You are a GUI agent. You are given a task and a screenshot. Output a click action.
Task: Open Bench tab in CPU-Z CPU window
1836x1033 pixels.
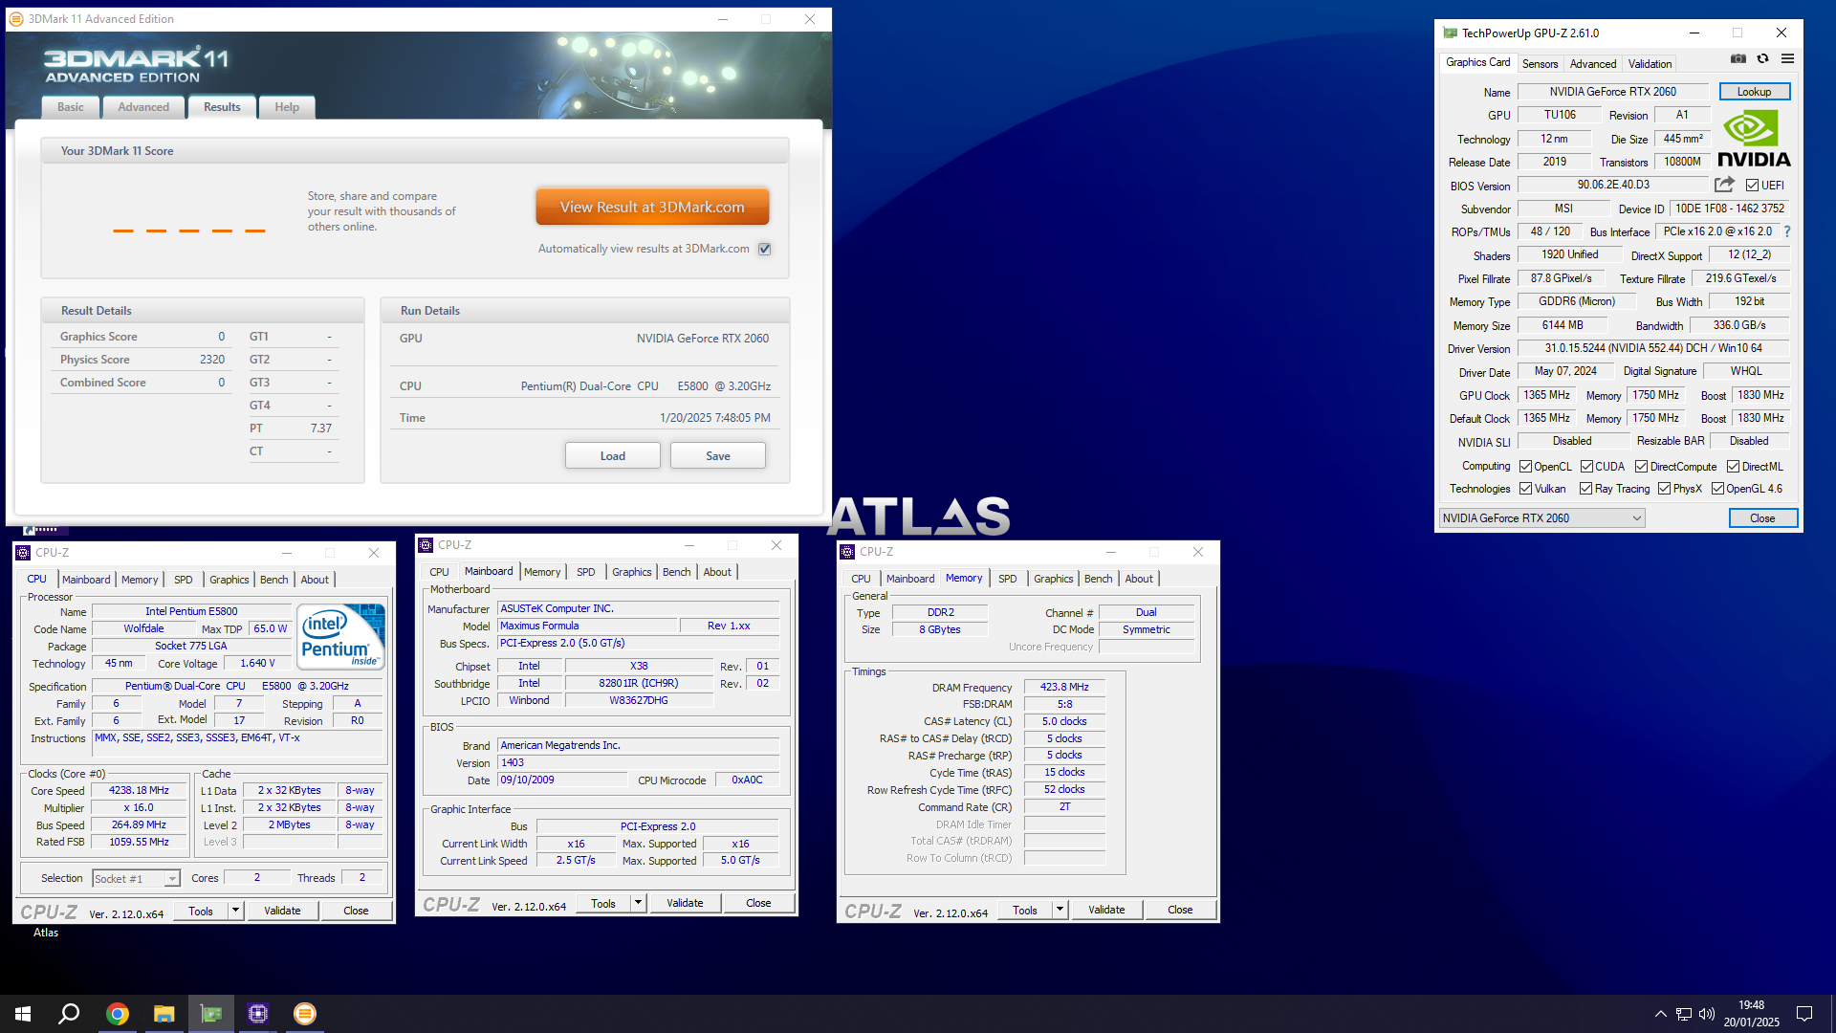click(273, 580)
